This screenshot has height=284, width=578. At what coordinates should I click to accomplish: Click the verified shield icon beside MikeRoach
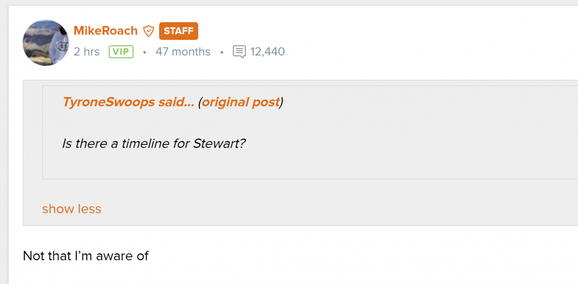tap(149, 31)
